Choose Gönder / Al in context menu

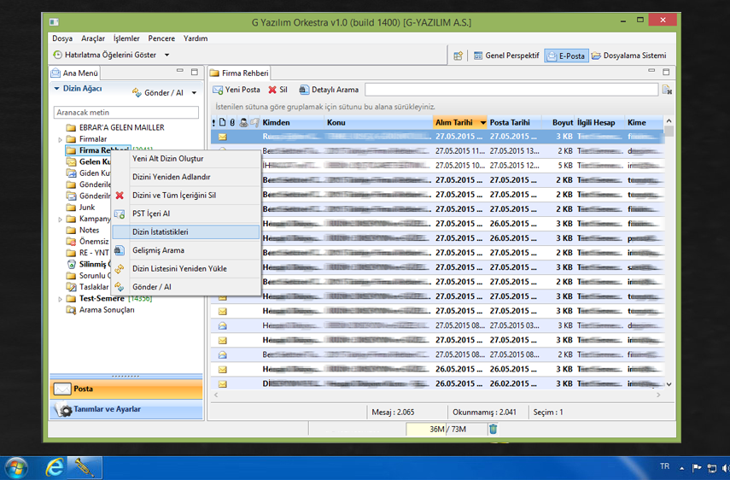point(186,287)
